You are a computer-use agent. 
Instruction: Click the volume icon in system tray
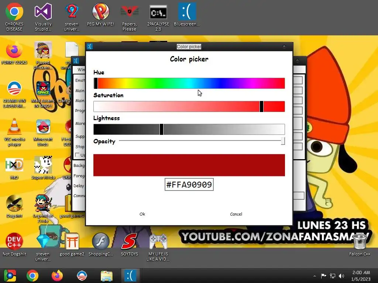click(x=341, y=276)
